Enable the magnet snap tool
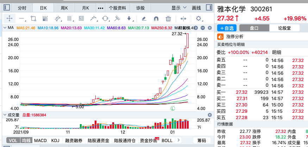The height and width of the screenshot is (147, 308). 156,19
